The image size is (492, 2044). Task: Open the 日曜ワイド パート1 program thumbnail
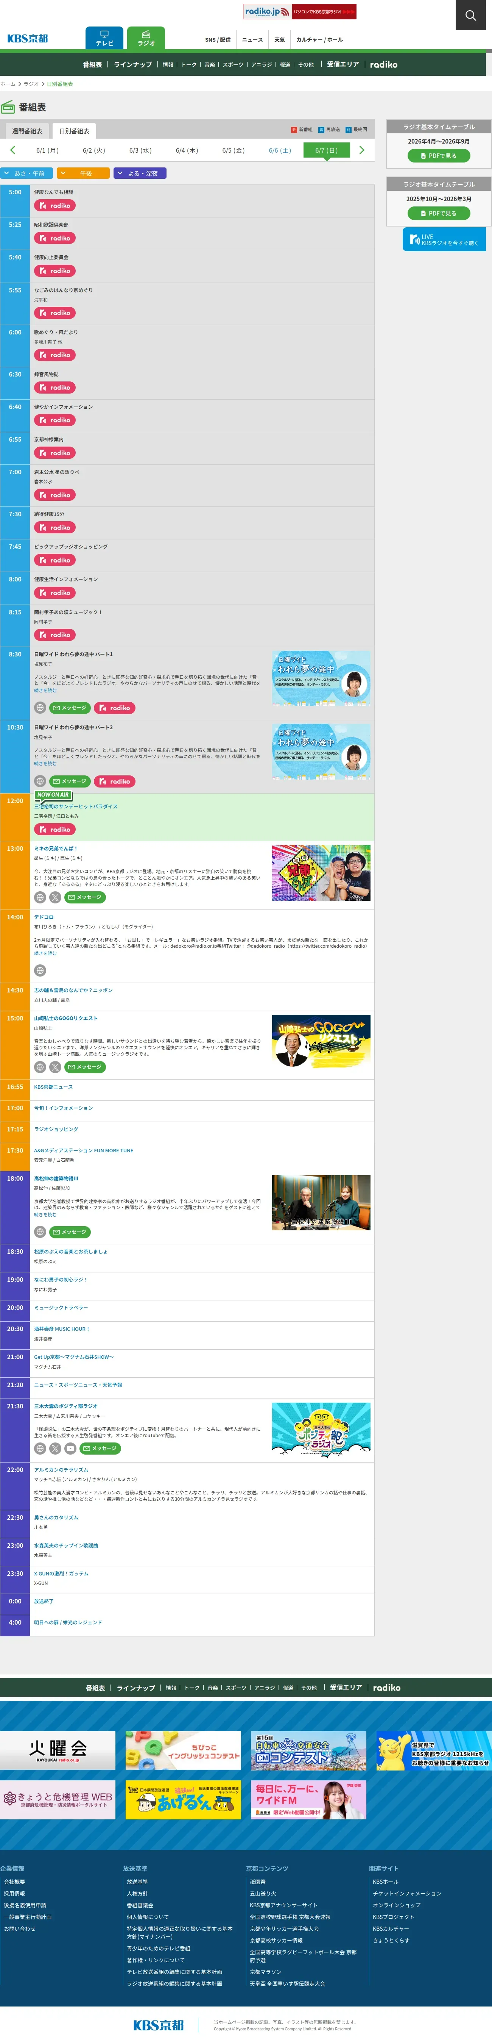[321, 678]
